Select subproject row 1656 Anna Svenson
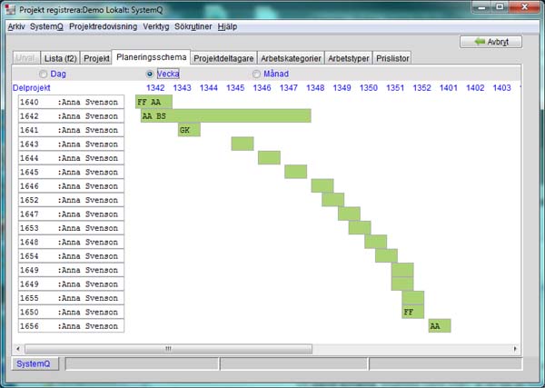 (x=71, y=326)
